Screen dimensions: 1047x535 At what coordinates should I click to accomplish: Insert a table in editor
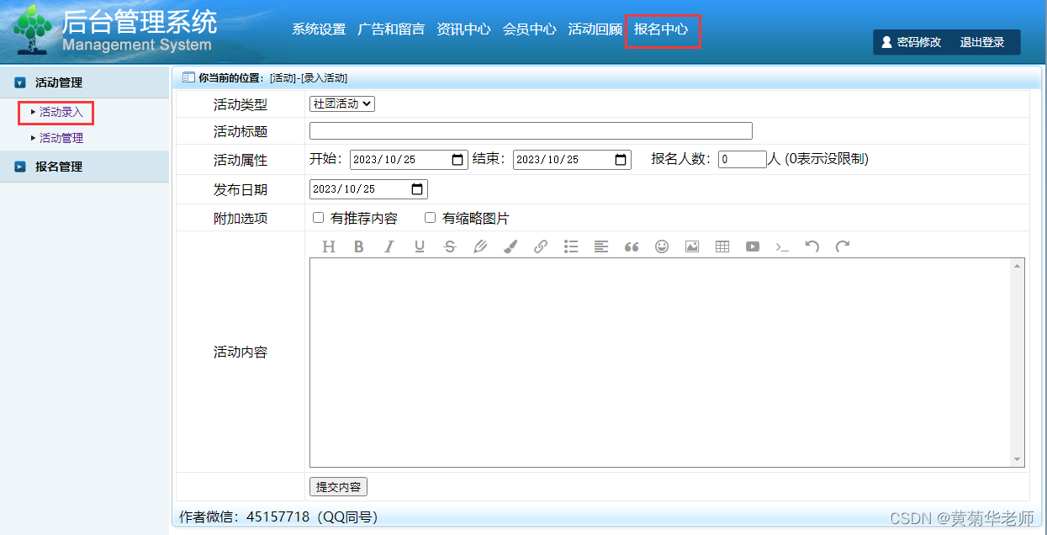(722, 246)
